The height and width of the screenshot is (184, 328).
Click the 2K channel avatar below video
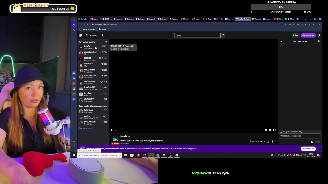coord(115,140)
